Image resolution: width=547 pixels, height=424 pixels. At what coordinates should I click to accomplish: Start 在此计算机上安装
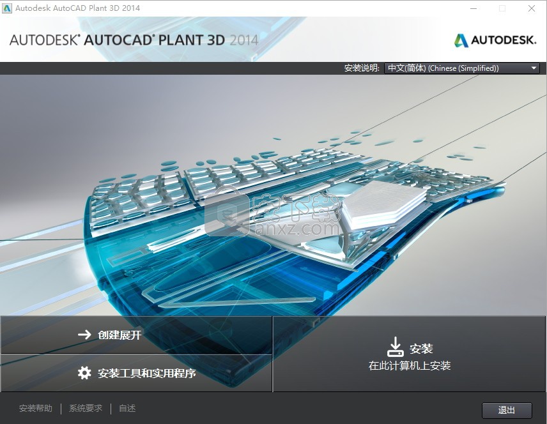(410, 354)
